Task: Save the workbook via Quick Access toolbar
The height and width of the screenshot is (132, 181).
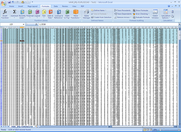Action: [9, 2]
